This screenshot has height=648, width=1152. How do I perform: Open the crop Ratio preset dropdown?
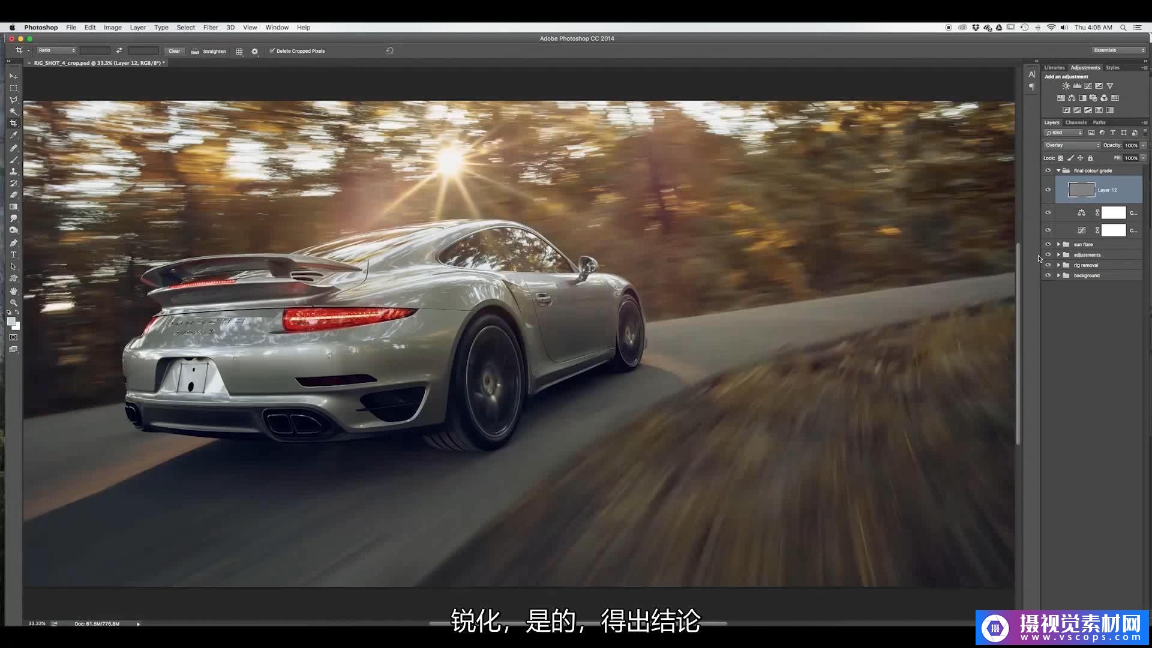click(56, 50)
